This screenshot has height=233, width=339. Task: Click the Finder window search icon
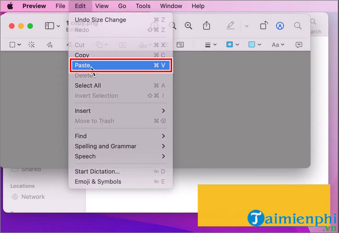313,21
